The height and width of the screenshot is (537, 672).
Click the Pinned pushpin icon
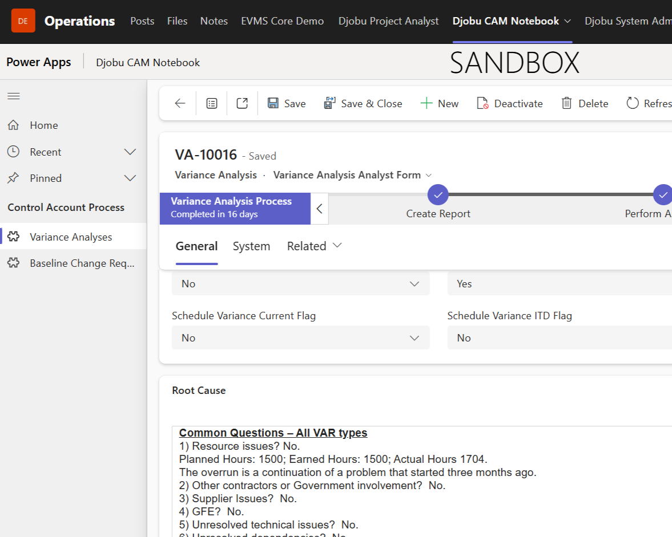point(13,178)
